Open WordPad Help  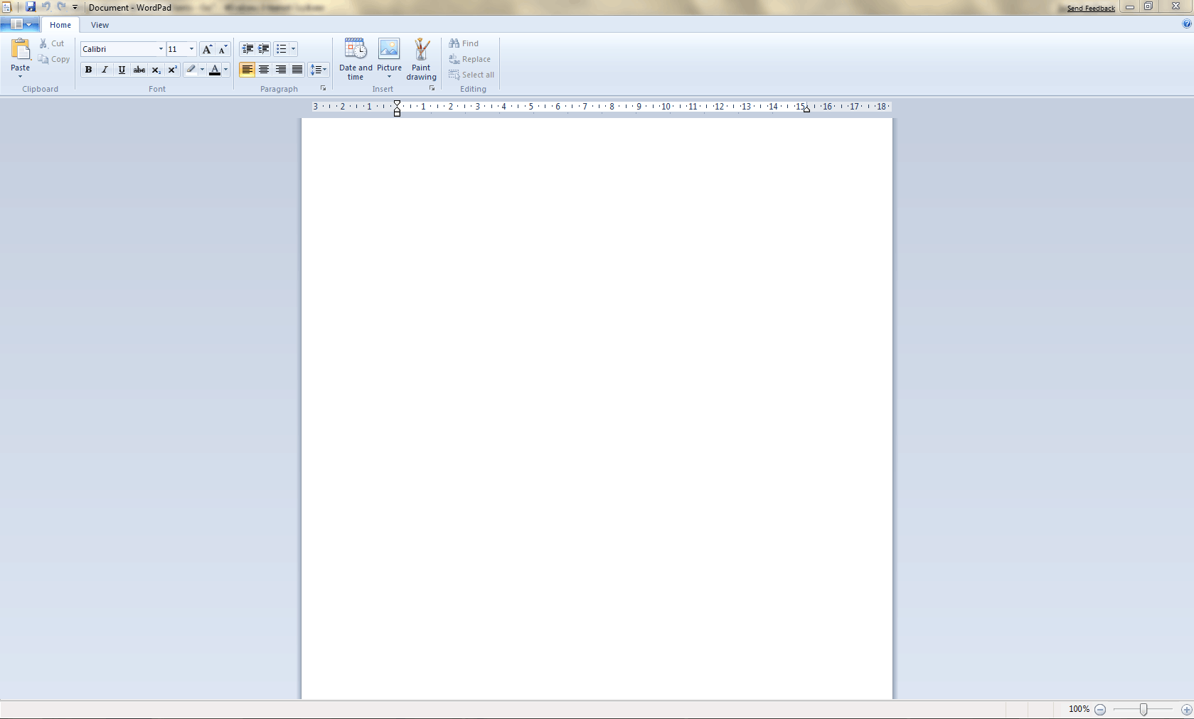pos(1186,24)
